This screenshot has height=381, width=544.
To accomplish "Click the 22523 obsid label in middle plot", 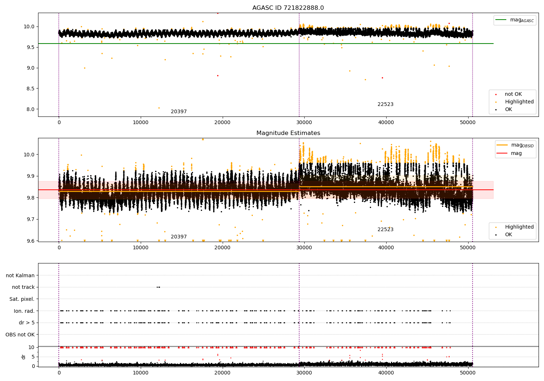I will 385,229.
